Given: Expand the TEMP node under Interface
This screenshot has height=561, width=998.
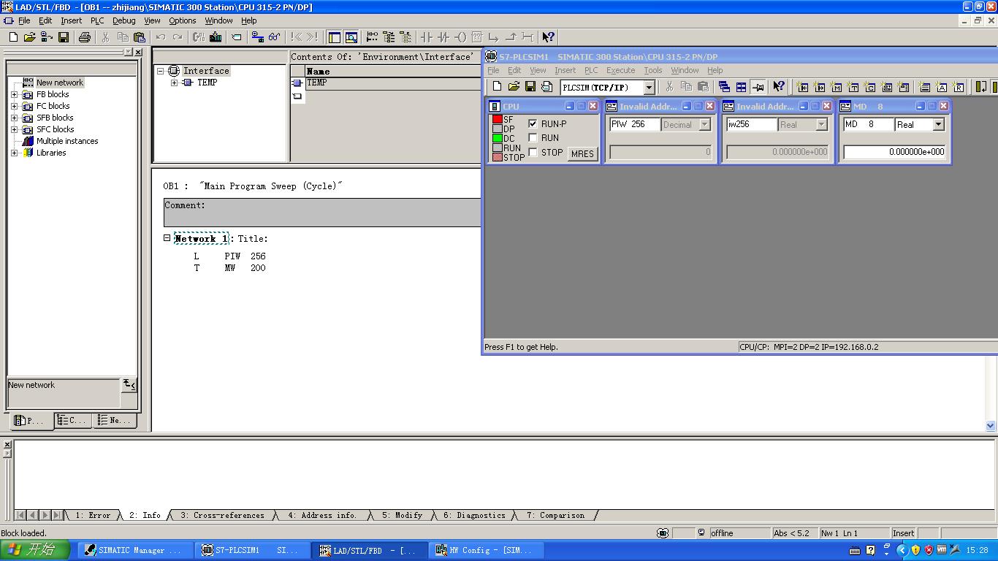Looking at the screenshot, I should [x=174, y=83].
